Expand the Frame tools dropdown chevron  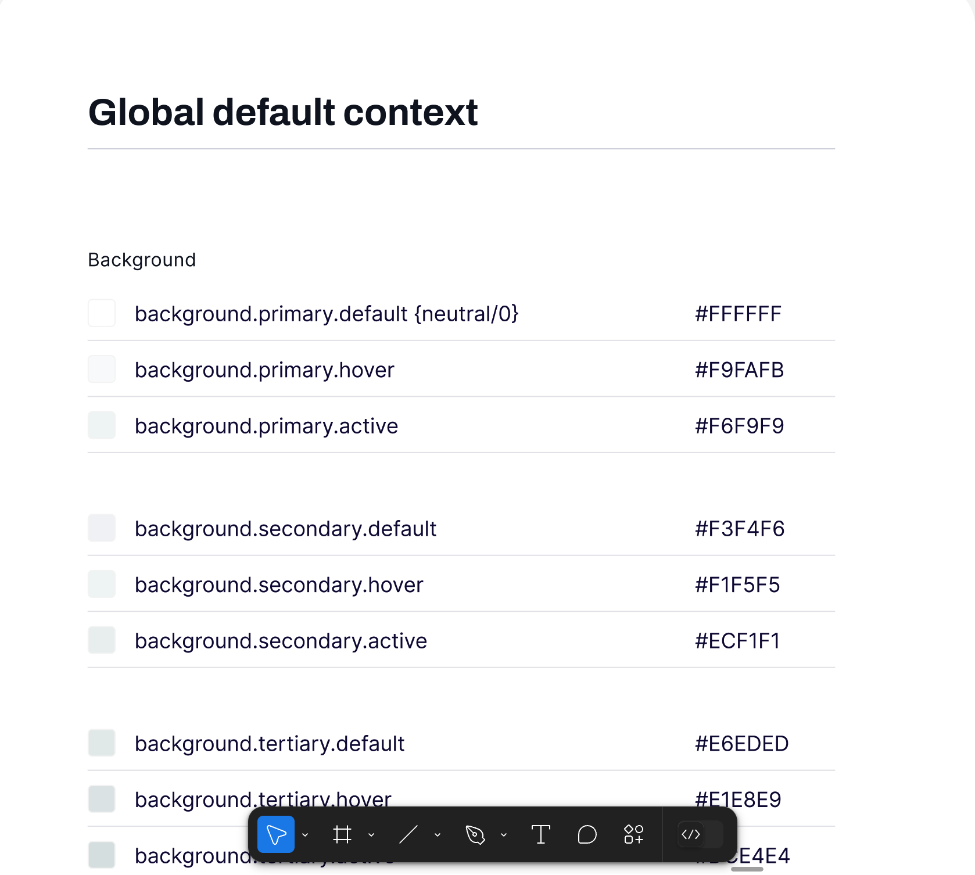pyautogui.click(x=371, y=835)
